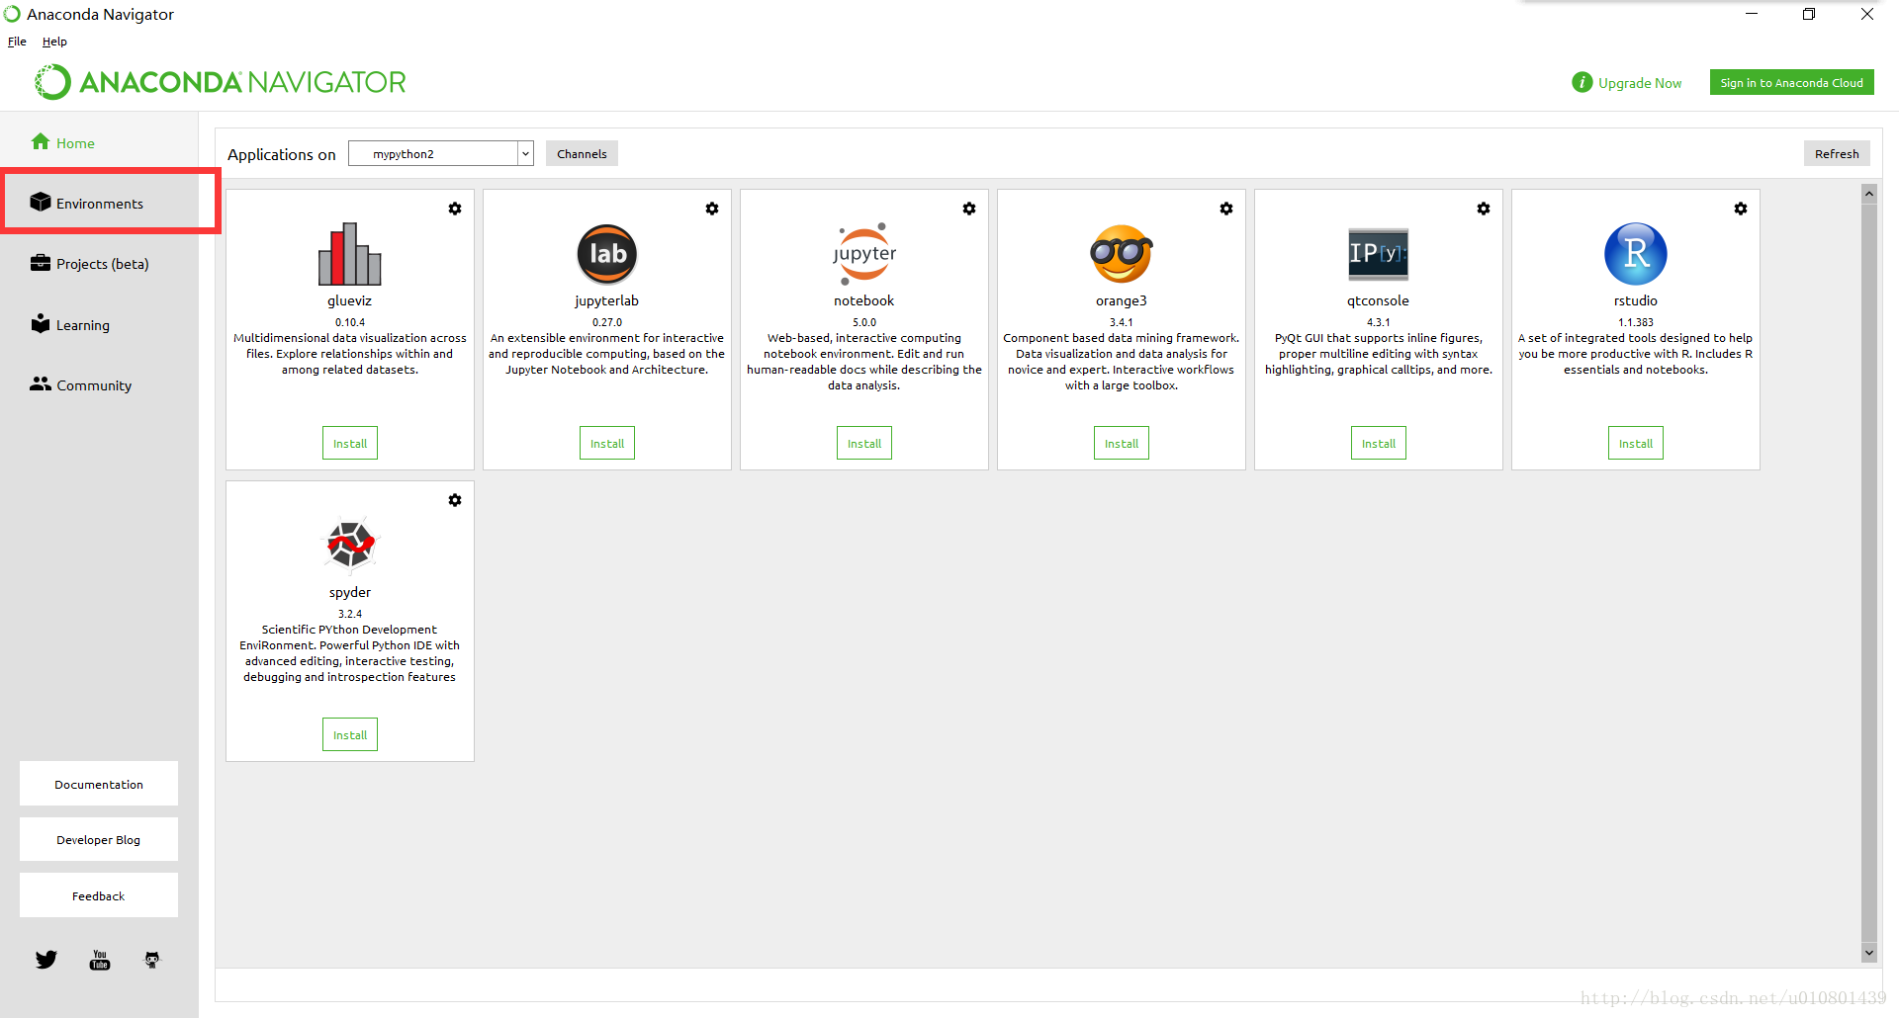Viewport: 1899px width, 1018px height.
Task: Open gear options on the spyder card
Action: (455, 500)
